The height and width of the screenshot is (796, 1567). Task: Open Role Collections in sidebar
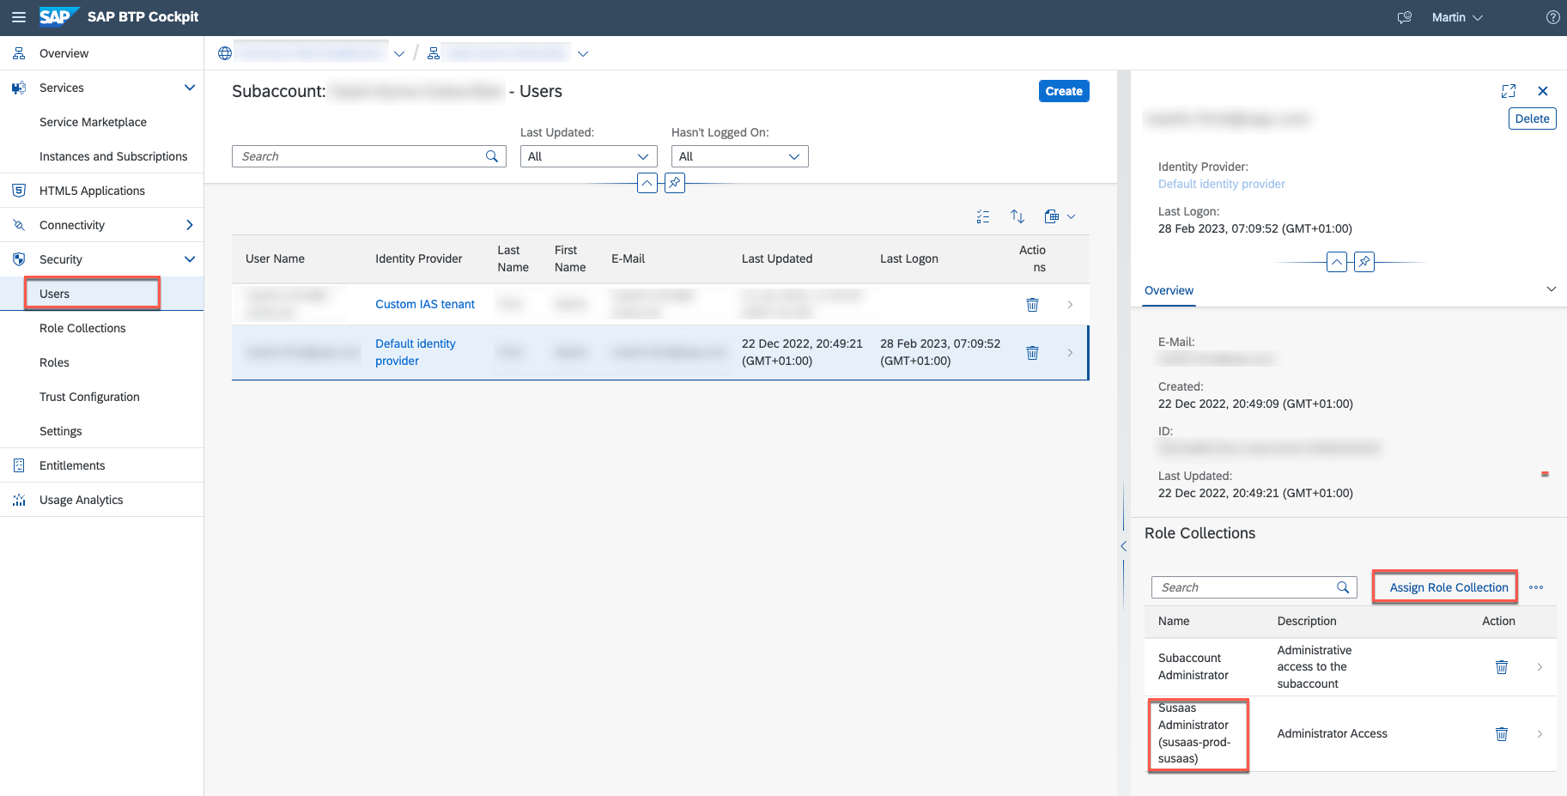[x=82, y=328]
